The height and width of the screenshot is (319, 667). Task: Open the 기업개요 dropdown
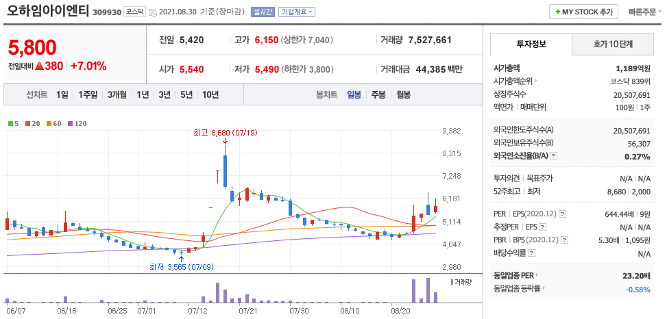(297, 12)
